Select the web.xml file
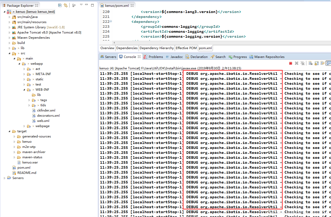331x217 pixels. coord(43,121)
